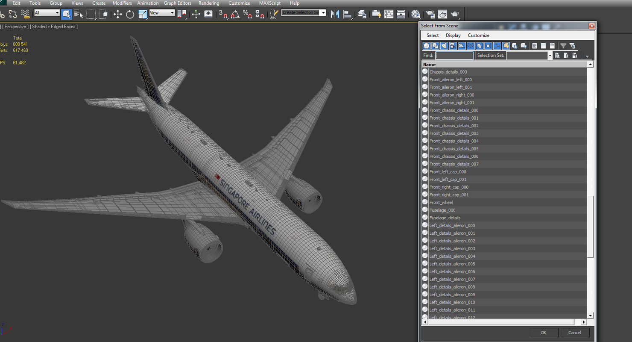Toggle Angle Snap

pos(235,14)
